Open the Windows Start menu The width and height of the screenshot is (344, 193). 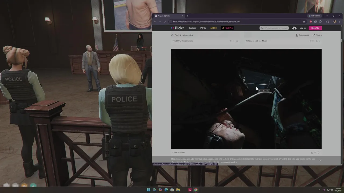tap(148, 190)
